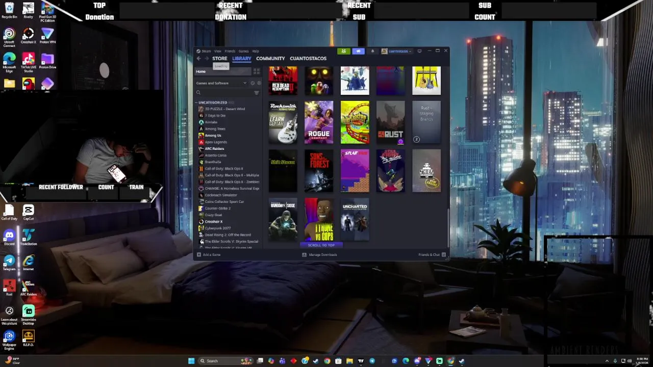Viewport: 653px width, 367px height.
Task: Open advanced filter options icon
Action: 257,93
